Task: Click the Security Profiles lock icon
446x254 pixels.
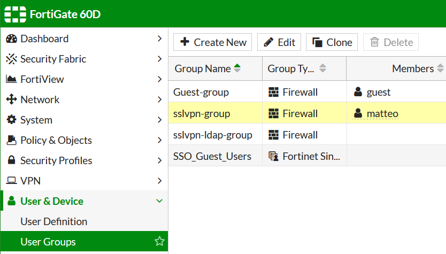Action: (11, 160)
